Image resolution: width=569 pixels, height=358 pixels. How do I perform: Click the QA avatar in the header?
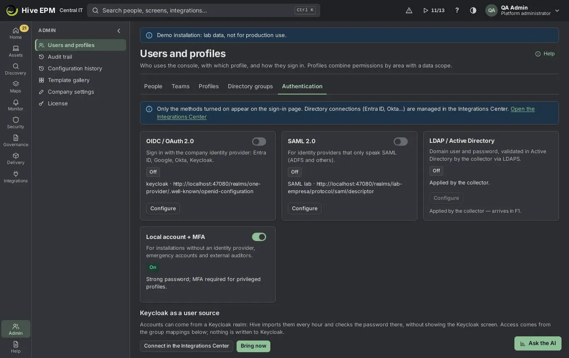point(492,10)
